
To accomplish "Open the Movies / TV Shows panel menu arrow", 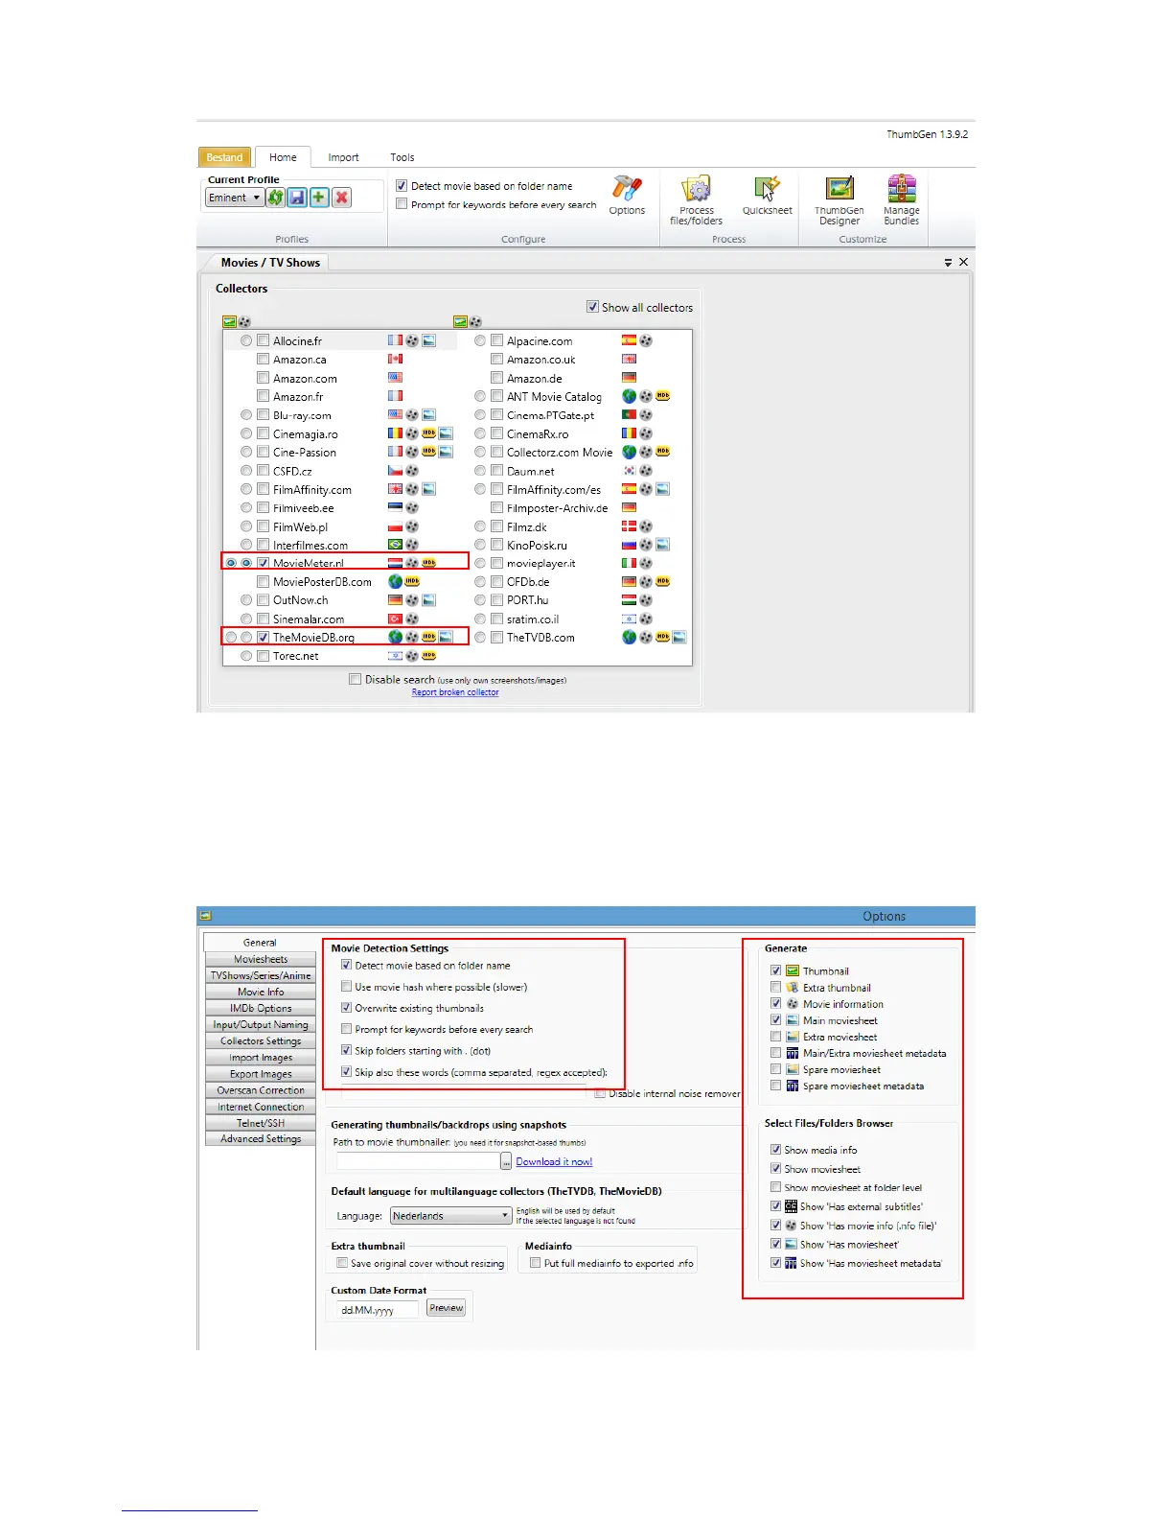I will pyautogui.click(x=948, y=262).
